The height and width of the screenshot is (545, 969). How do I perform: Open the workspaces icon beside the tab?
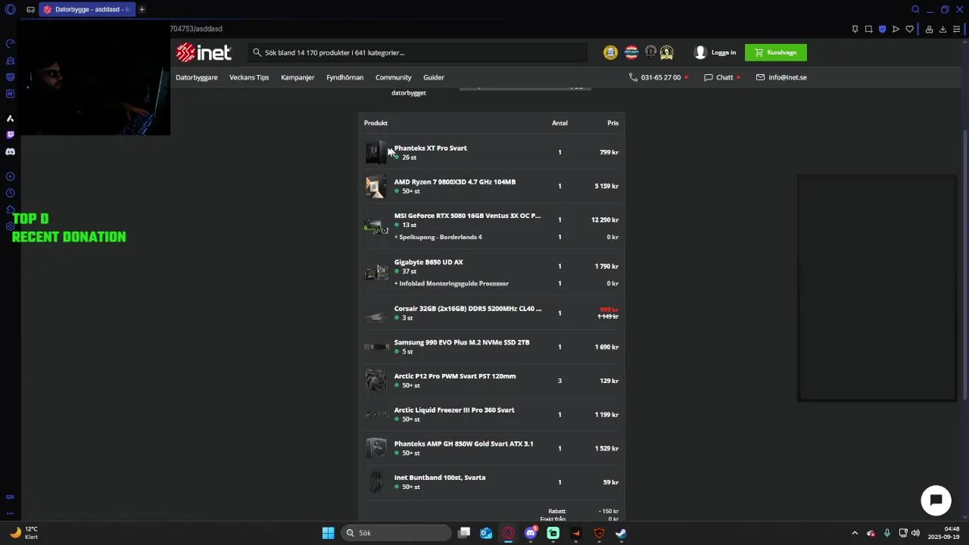pyautogui.click(x=30, y=10)
